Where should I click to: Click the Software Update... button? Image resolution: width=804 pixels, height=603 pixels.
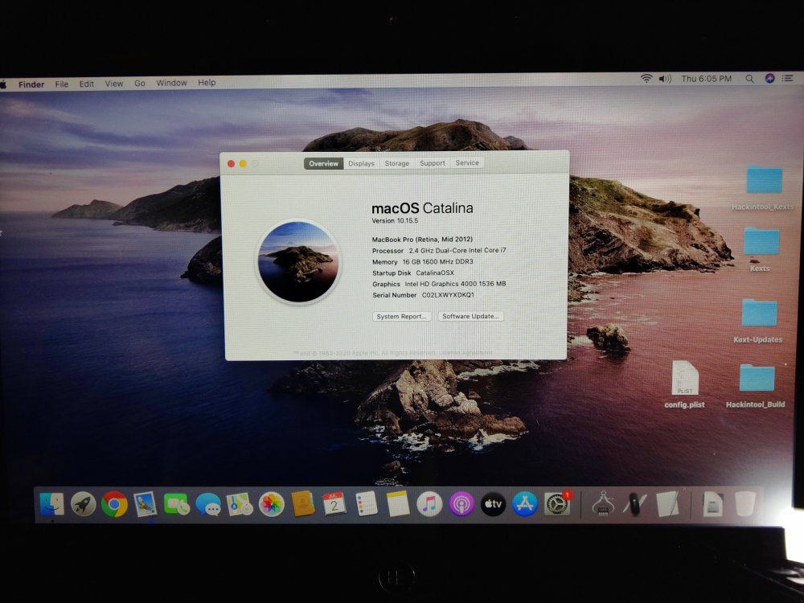point(470,316)
